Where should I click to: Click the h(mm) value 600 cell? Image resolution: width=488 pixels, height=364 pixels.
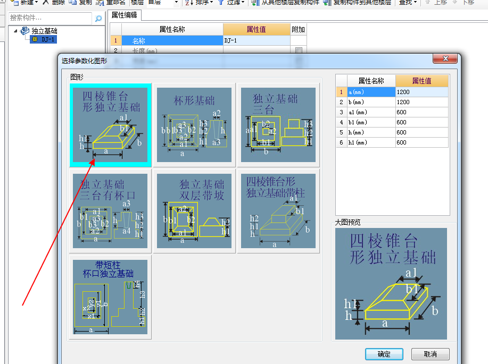coord(421,132)
